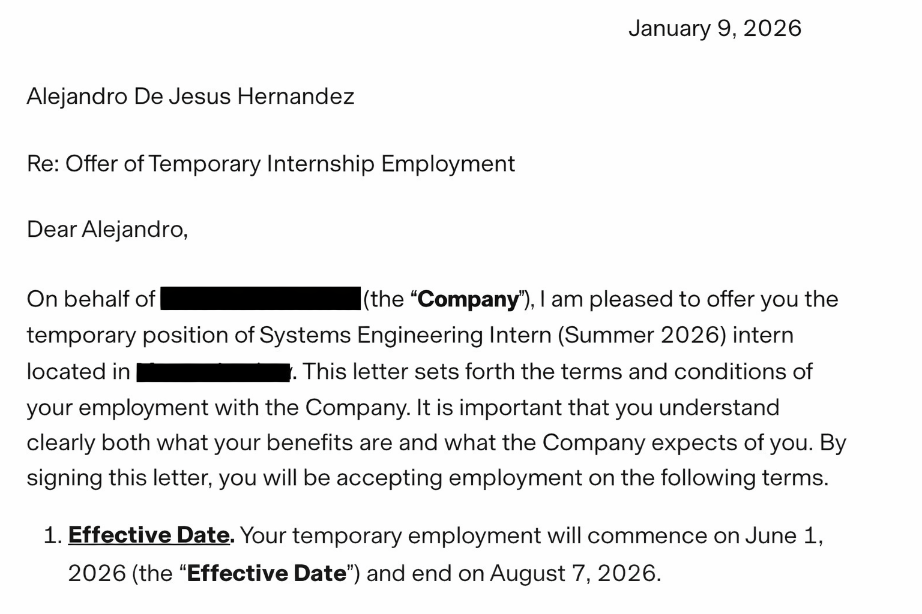Click the name Alejandro De Jesus Hernandez

[x=190, y=97]
